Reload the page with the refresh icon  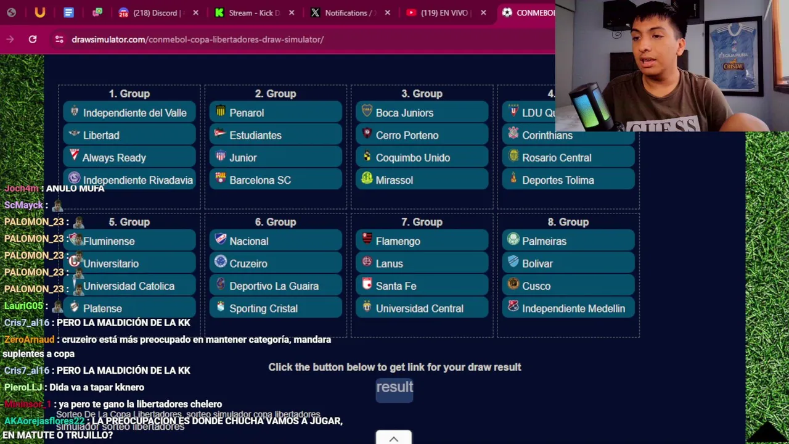[33, 39]
